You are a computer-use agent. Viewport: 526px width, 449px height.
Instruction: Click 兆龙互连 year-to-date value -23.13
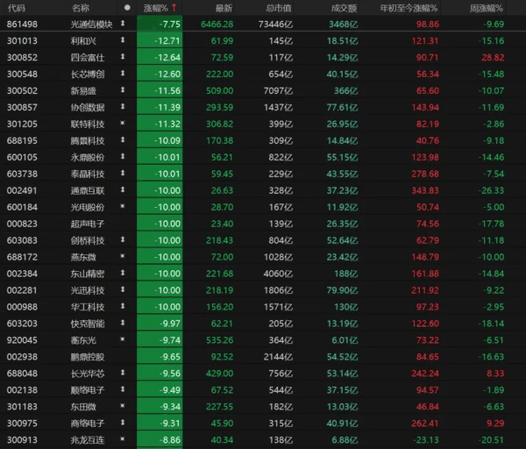[x=426, y=440]
